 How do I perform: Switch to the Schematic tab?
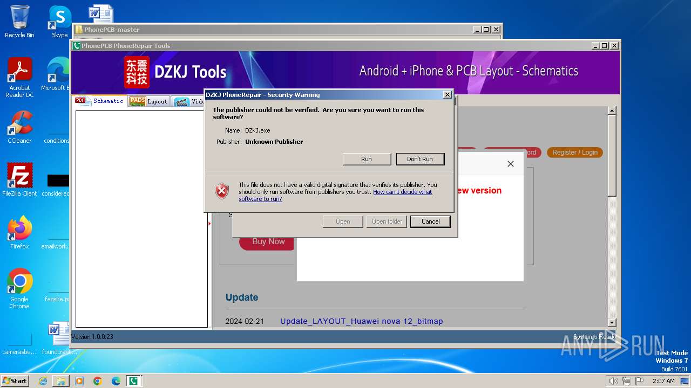coord(100,101)
